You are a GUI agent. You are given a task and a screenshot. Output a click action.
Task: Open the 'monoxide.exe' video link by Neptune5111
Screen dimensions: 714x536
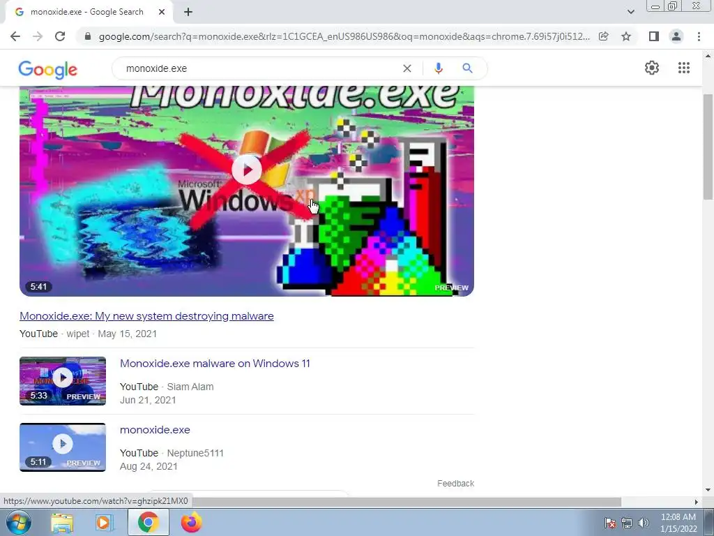click(x=155, y=430)
